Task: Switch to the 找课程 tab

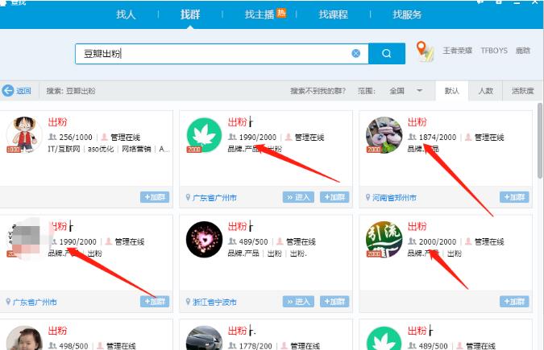Action: [x=331, y=14]
